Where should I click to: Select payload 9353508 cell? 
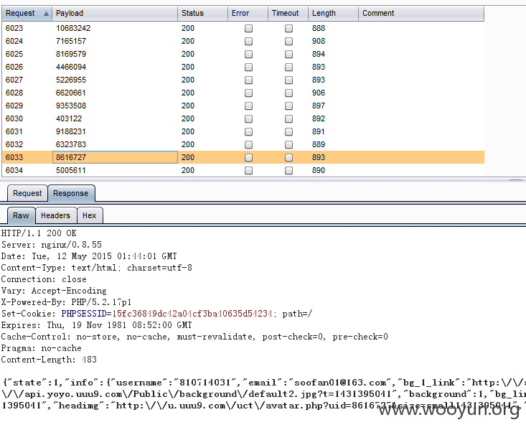click(115, 106)
